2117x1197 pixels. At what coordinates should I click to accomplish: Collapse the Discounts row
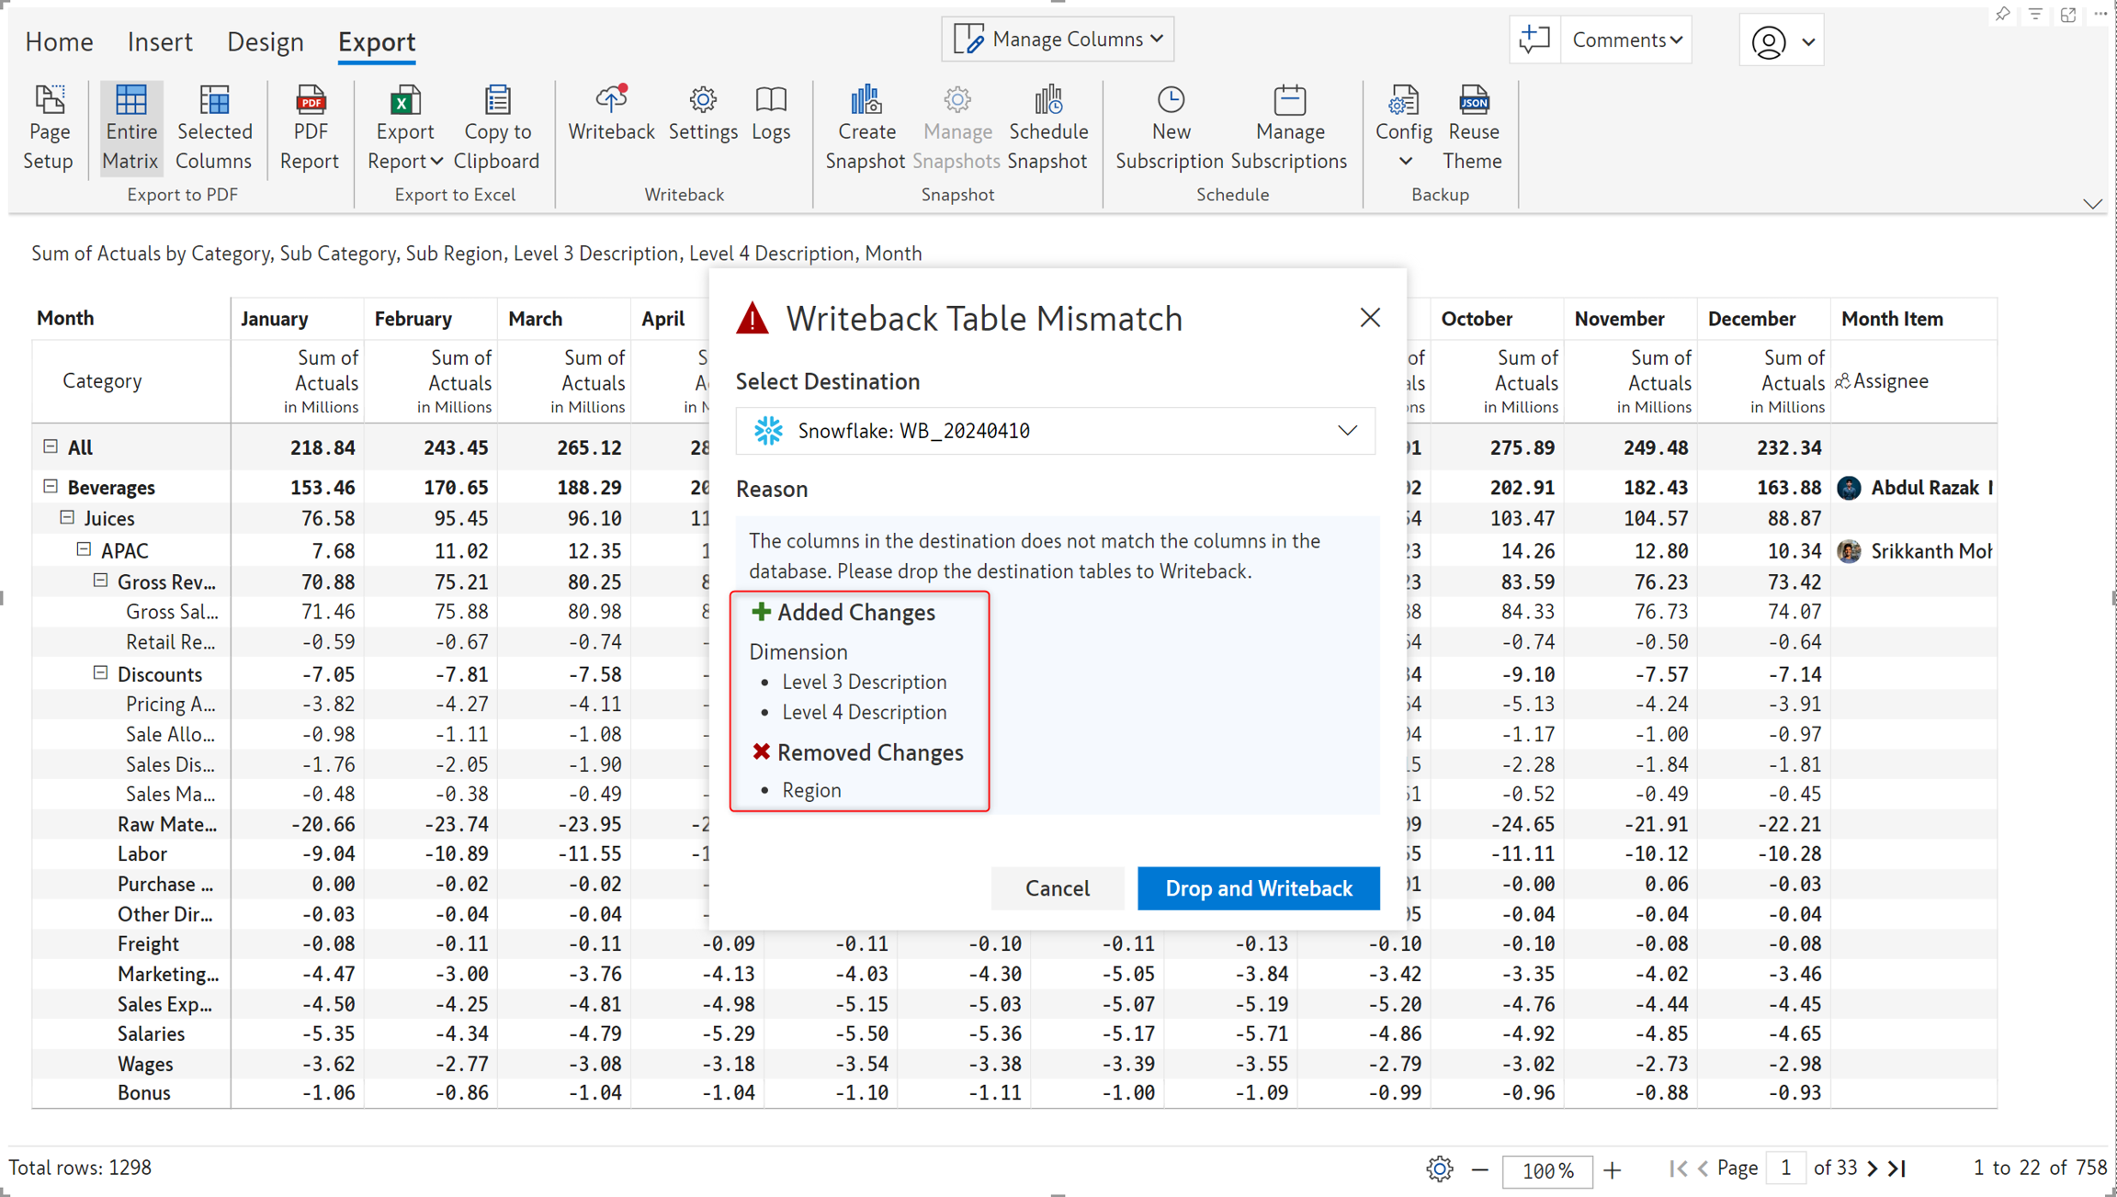pyautogui.click(x=100, y=672)
